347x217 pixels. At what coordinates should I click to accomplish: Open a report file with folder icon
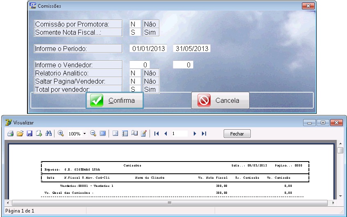(20, 133)
